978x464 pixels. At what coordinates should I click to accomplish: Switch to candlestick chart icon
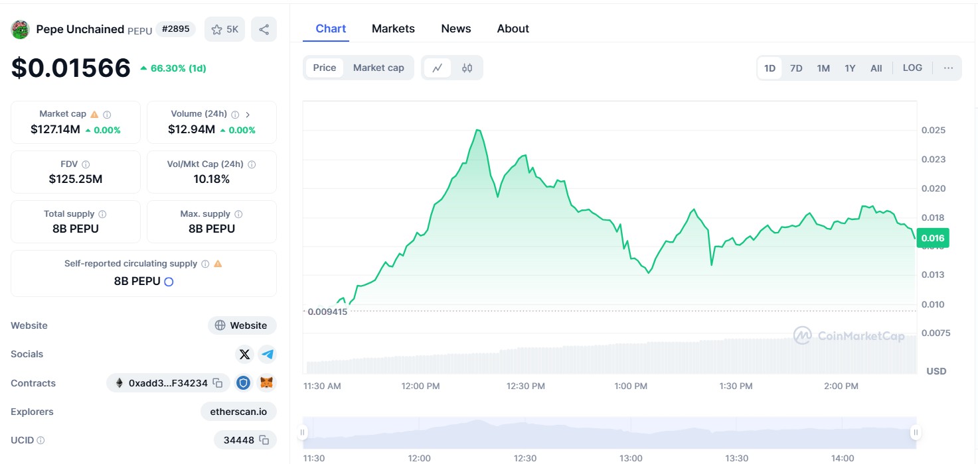coord(467,68)
